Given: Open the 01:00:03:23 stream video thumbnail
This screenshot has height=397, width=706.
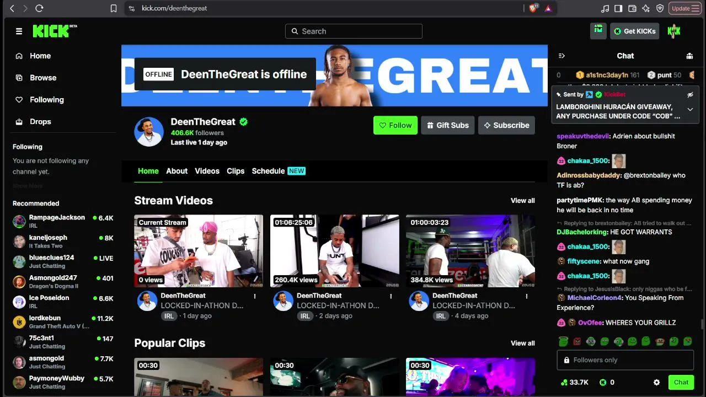Looking at the screenshot, I should coord(470,251).
